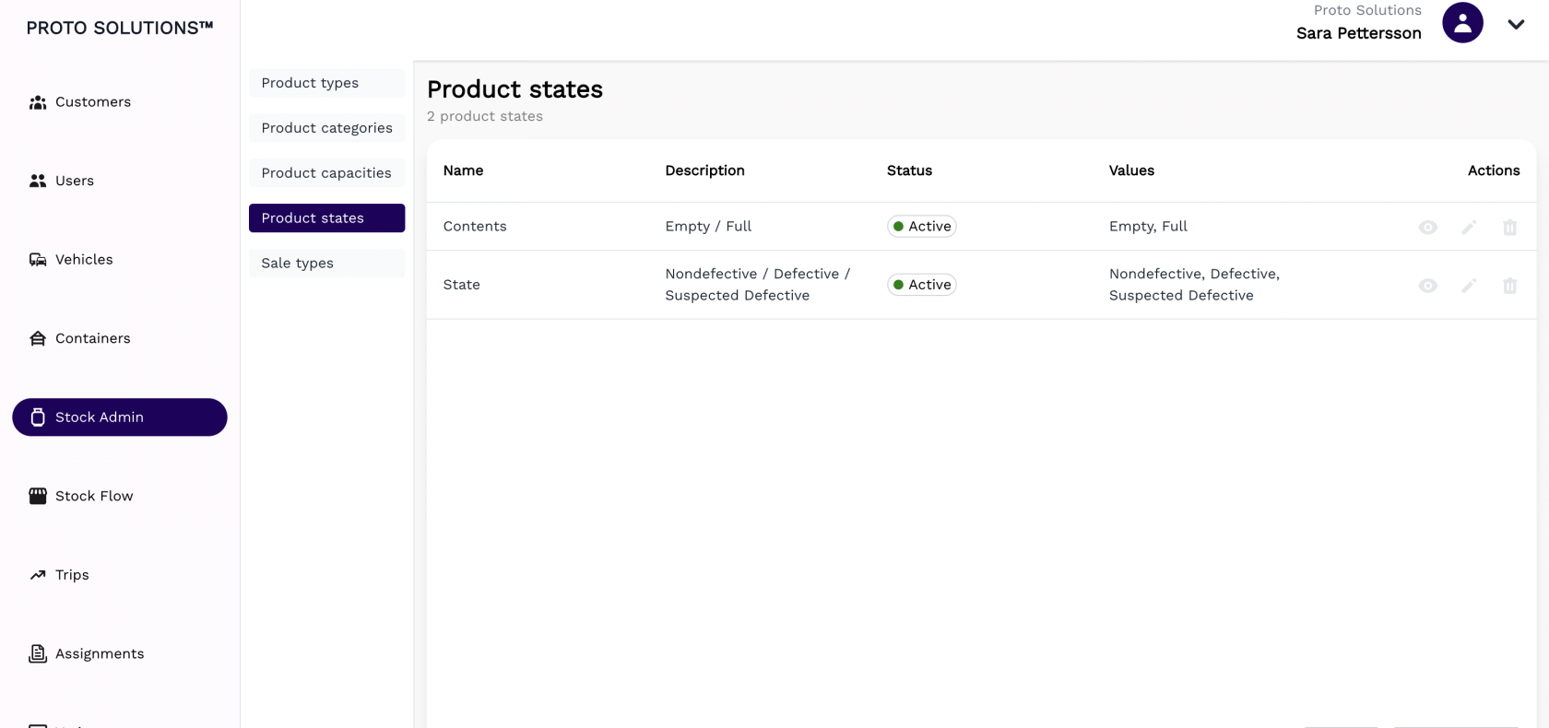This screenshot has width=1549, height=728.
Task: Select the Product states tab
Action: [x=326, y=218]
